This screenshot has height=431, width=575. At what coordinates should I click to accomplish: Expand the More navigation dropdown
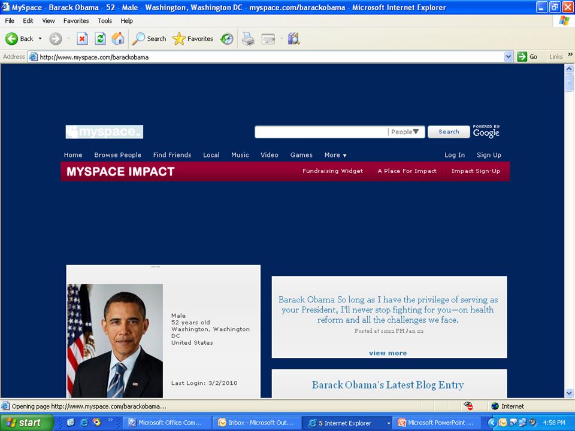coord(335,155)
